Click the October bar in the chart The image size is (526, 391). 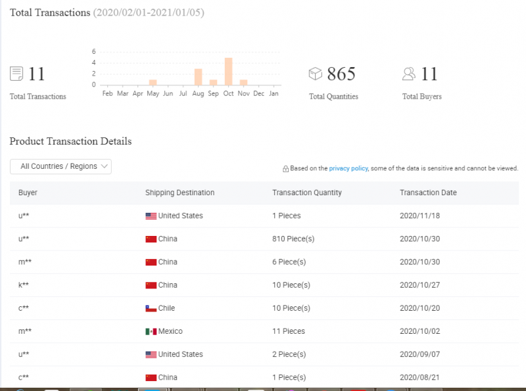pyautogui.click(x=228, y=72)
